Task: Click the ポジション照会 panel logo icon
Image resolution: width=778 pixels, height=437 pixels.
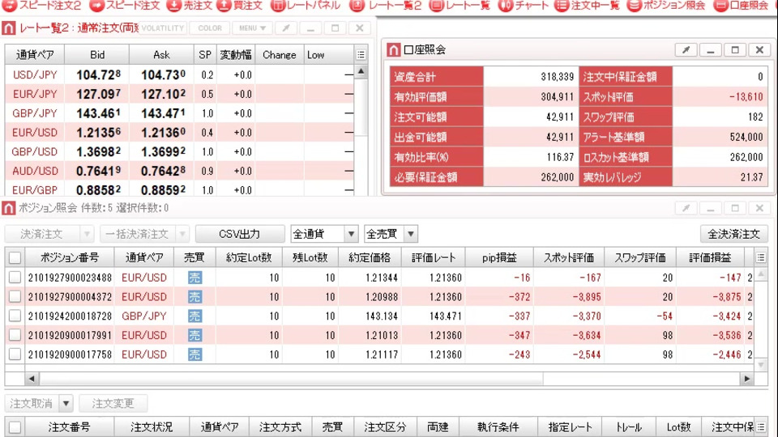Action: click(8, 208)
